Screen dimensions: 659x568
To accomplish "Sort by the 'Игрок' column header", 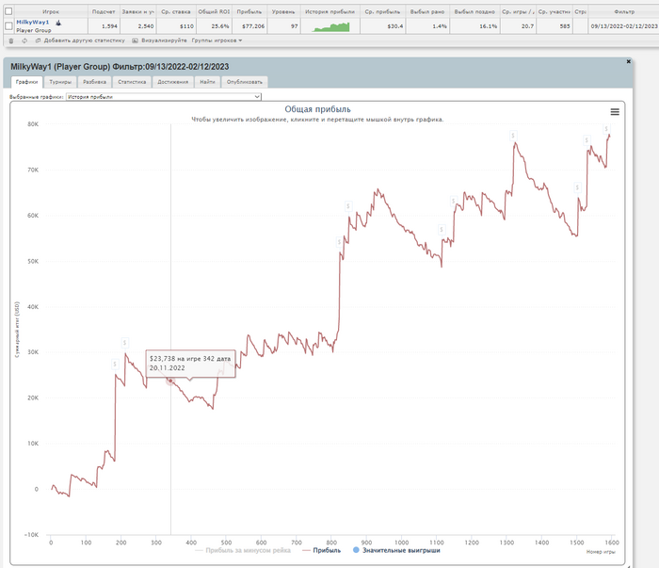I will coord(51,11).
